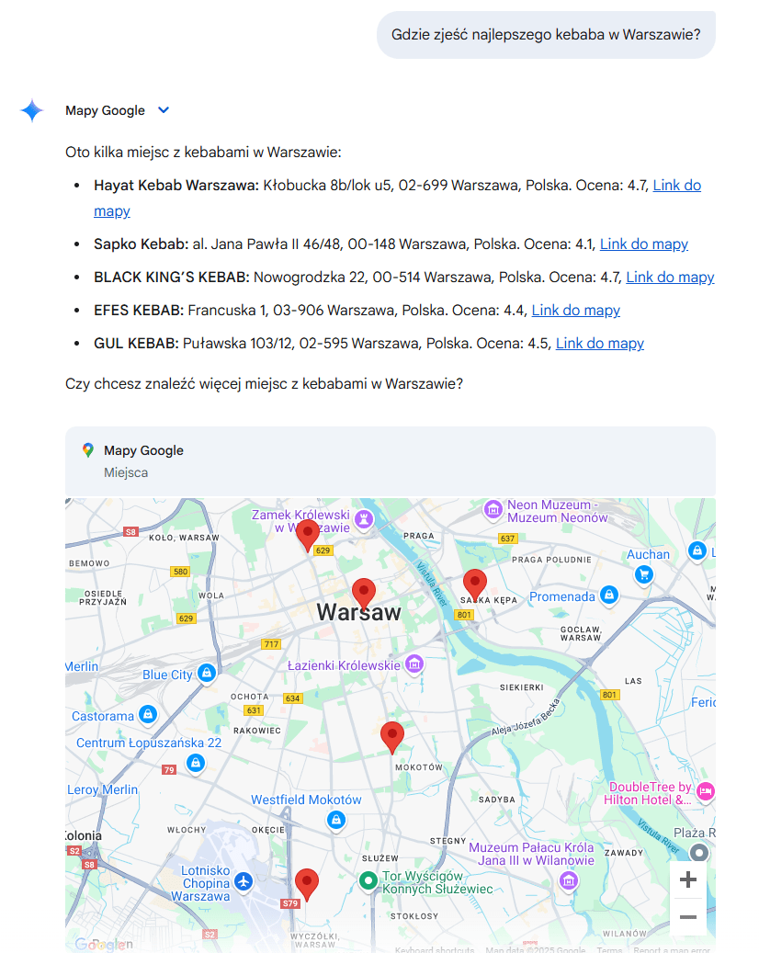Click the Miejsca subtitle in map card
This screenshot has height=953, width=759.
[x=126, y=472]
